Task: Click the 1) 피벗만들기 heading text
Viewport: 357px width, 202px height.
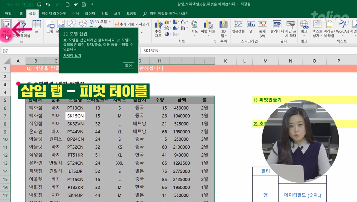Action: point(268,100)
